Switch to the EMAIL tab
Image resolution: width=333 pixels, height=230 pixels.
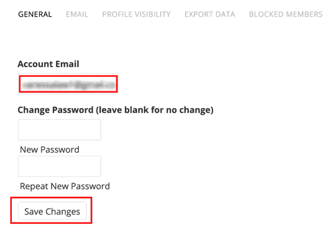[x=77, y=14]
